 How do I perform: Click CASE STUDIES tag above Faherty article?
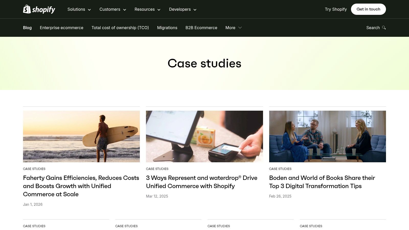pos(34,169)
